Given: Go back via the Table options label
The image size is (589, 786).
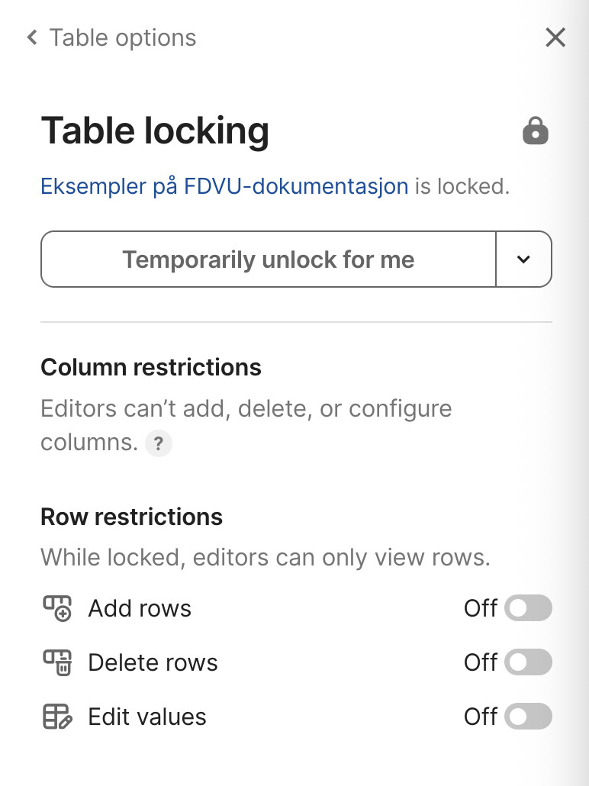Looking at the screenshot, I should click(123, 37).
